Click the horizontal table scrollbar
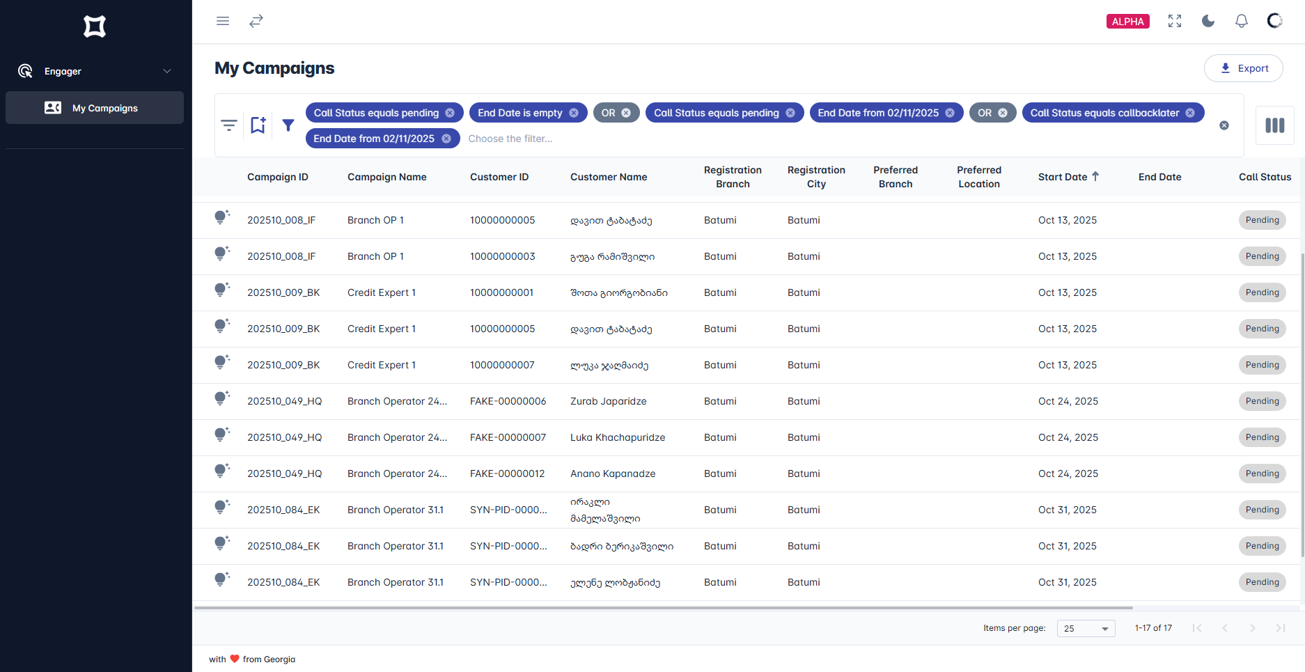The height and width of the screenshot is (672, 1305). (x=664, y=608)
